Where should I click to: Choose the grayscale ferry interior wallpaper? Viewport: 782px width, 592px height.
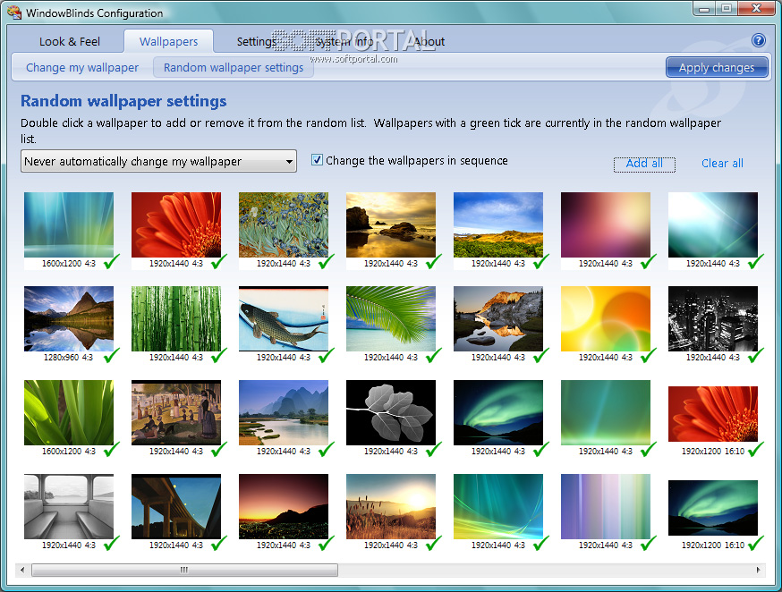pos(69,506)
